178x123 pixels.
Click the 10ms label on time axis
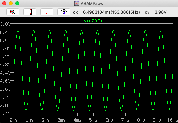coord(173,120)
